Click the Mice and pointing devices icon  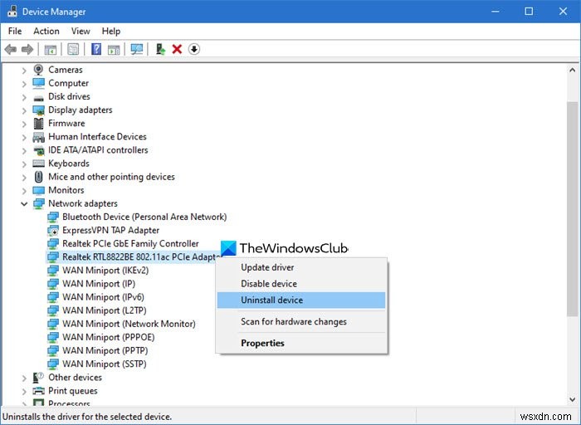[x=38, y=177]
